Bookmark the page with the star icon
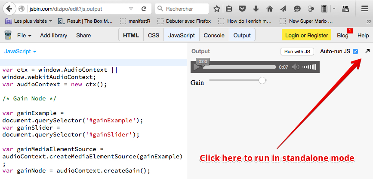Screen dimensions: 373x179 [x=217, y=9]
